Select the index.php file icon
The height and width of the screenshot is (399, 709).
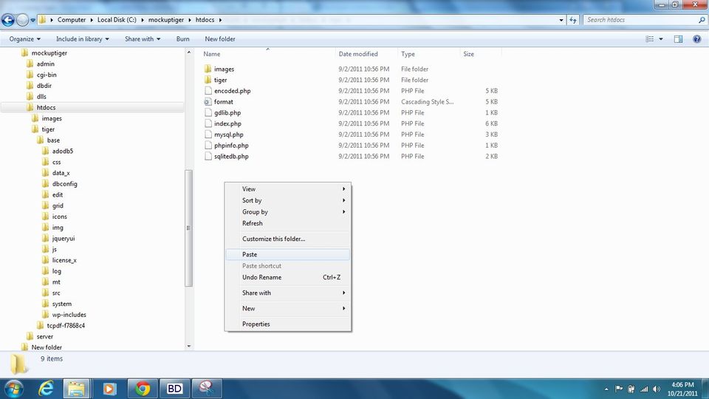pos(208,123)
